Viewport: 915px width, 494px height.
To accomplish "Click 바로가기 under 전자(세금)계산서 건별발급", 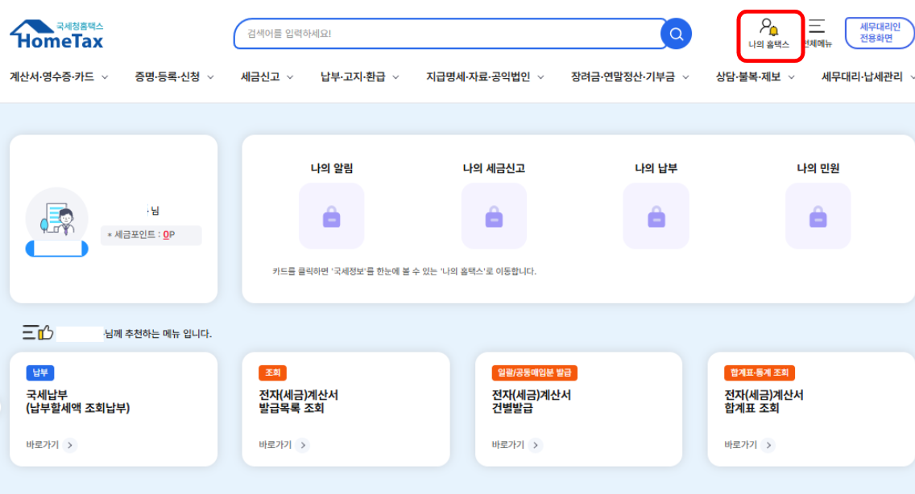I will point(516,445).
